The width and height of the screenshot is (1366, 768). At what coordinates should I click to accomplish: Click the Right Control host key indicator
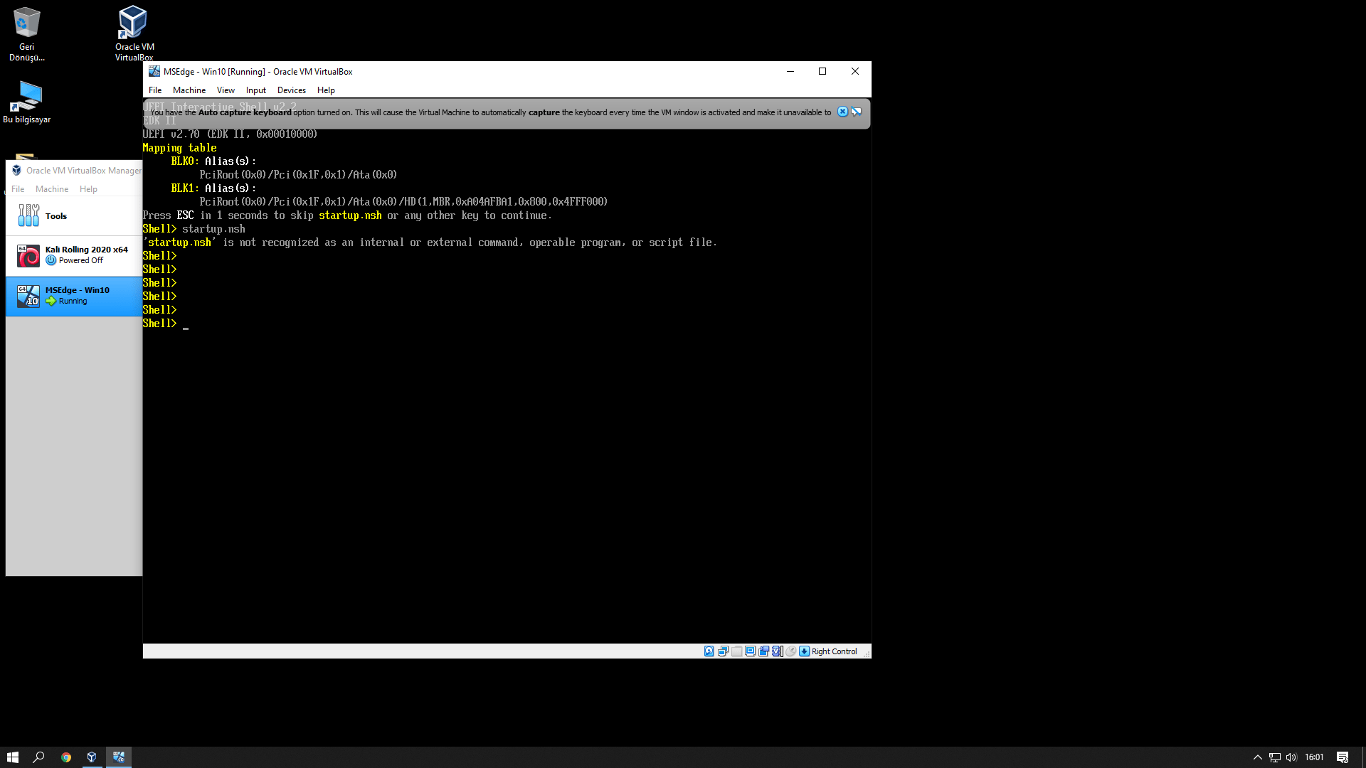[x=834, y=651]
